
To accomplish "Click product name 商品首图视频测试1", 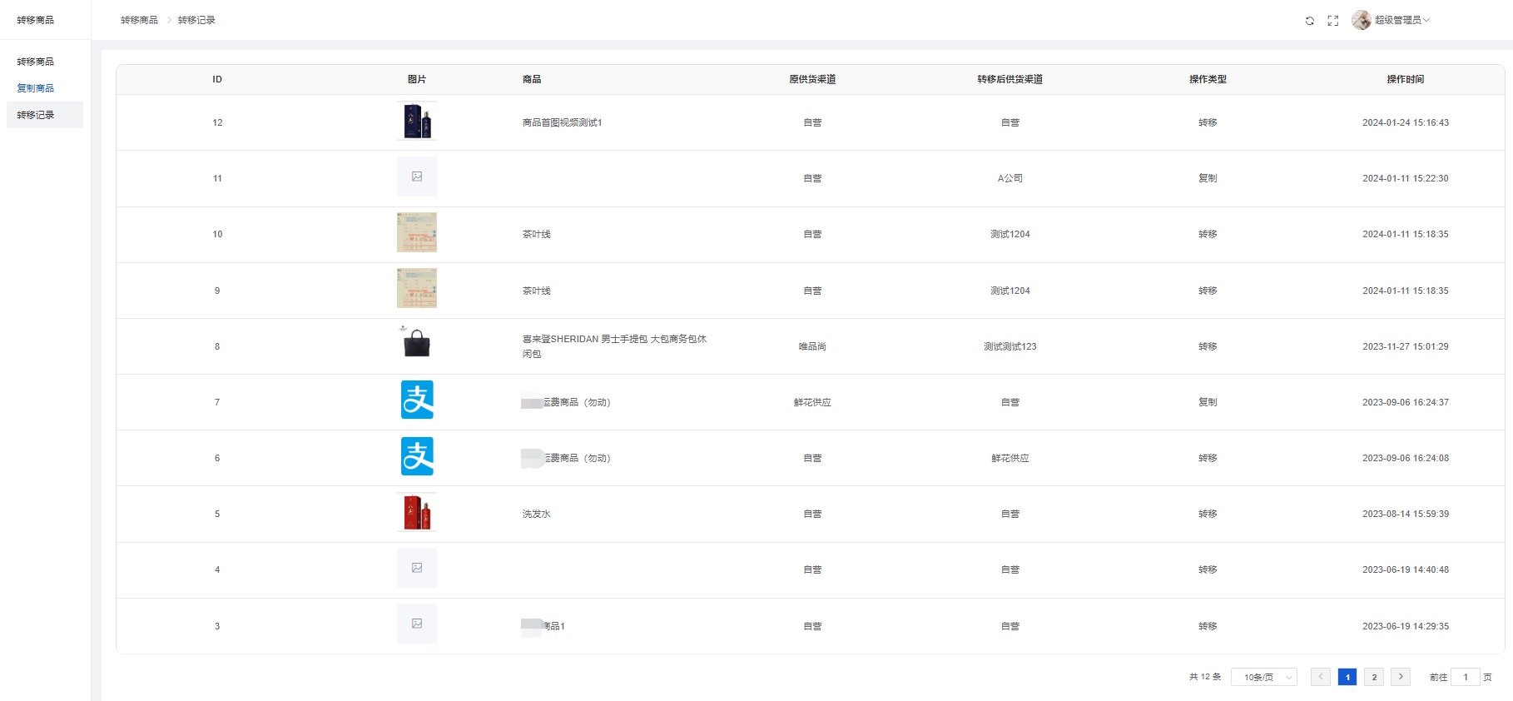I will [563, 123].
